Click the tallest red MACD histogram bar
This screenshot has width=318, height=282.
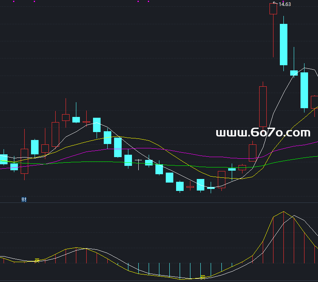click(283, 237)
